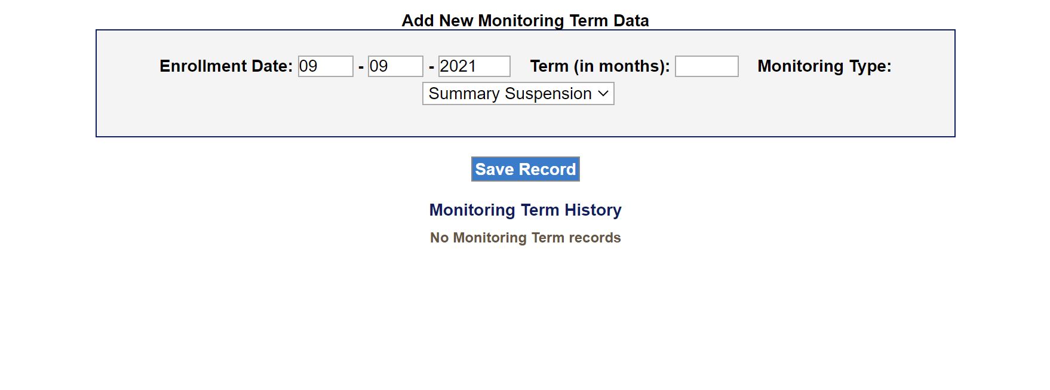Open the Monitoring Type dropdown
The height and width of the screenshot is (390, 1050).
(x=518, y=94)
